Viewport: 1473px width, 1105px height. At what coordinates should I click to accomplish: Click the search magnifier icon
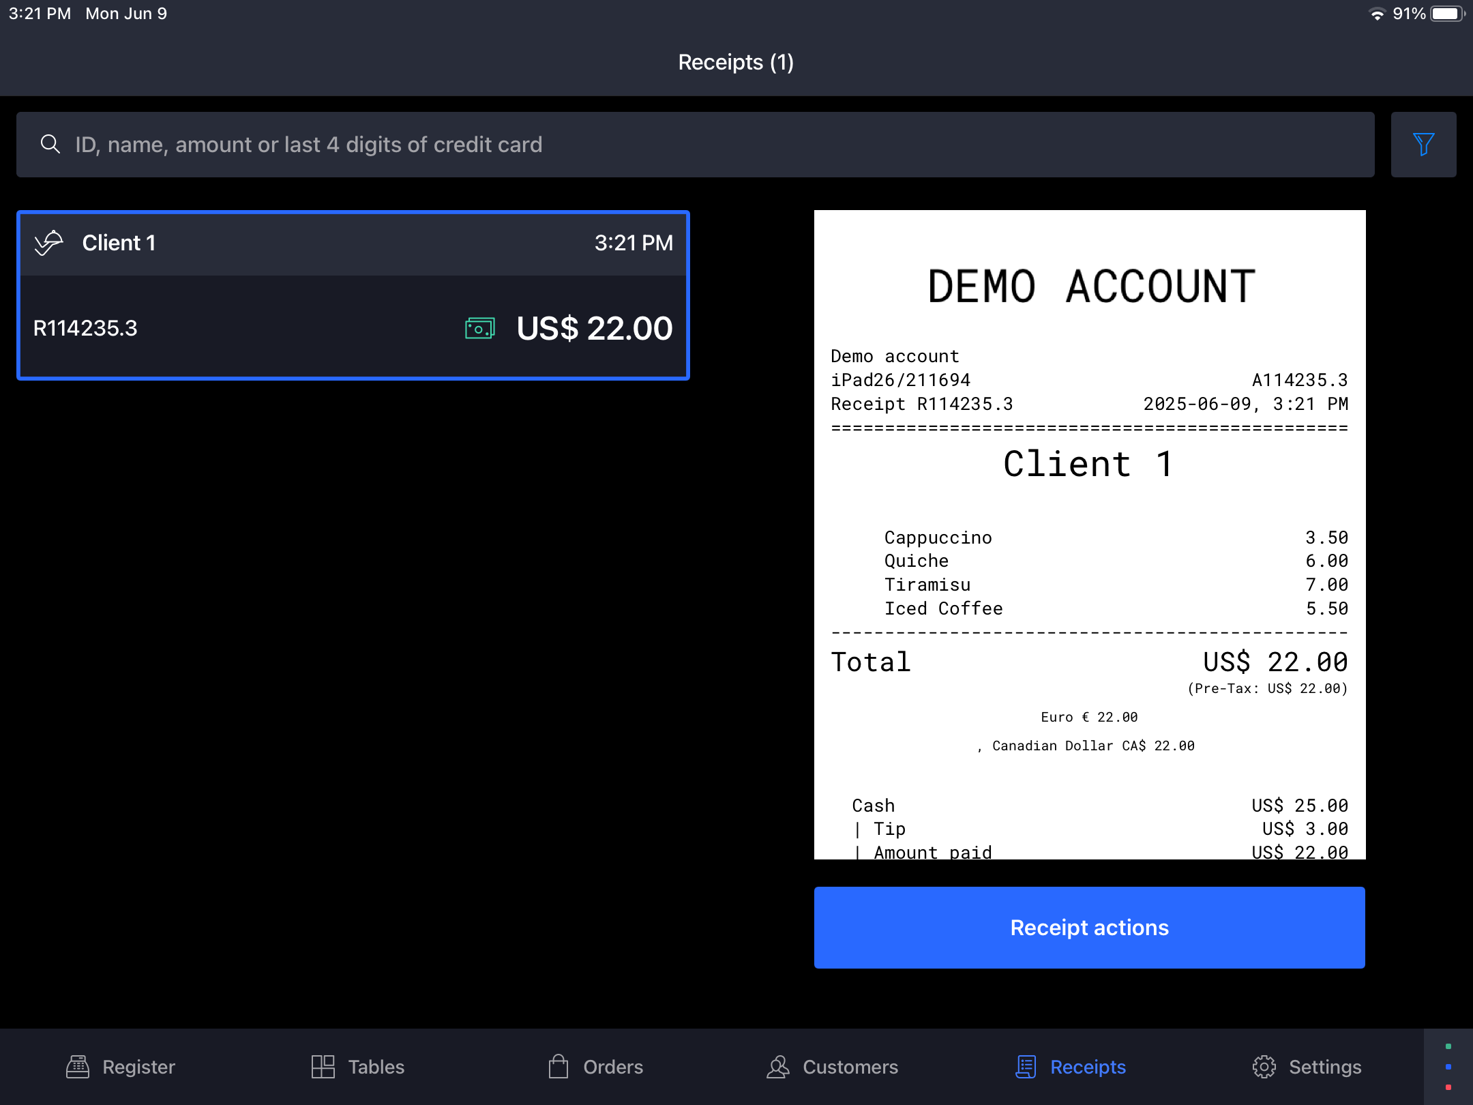click(x=50, y=144)
